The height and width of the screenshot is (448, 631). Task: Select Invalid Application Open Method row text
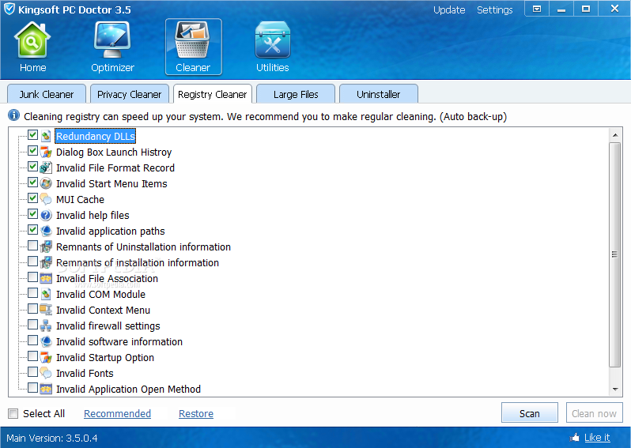click(x=128, y=390)
